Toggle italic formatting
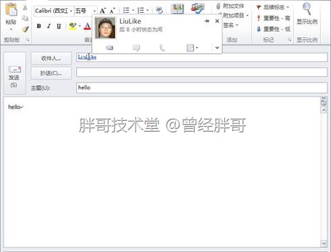 coord(49,26)
